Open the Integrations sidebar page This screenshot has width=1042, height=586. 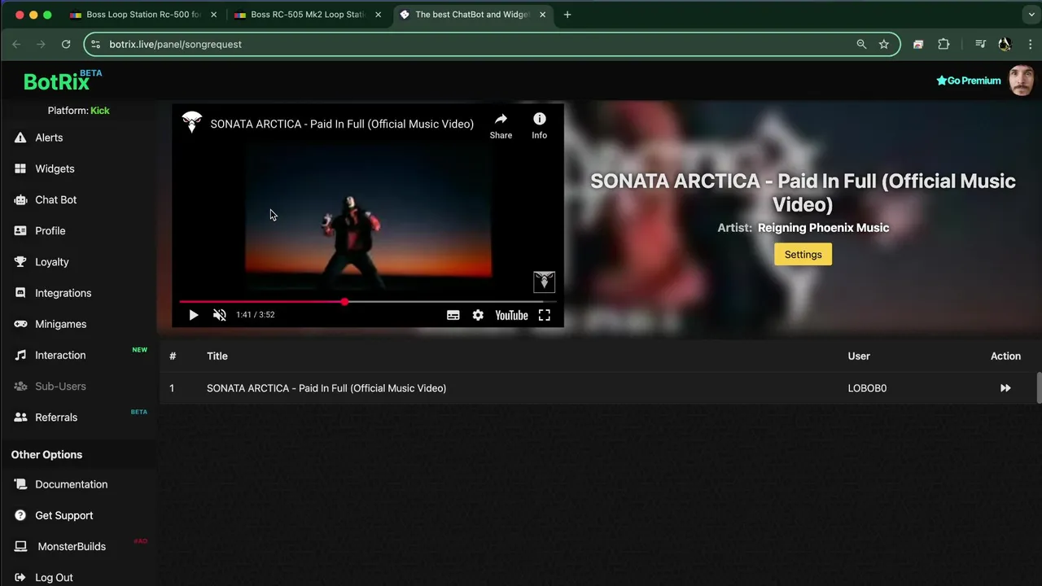(63, 293)
